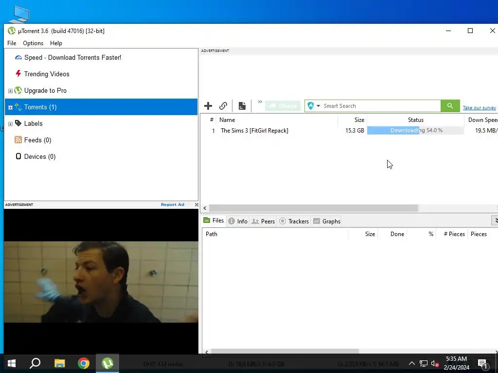
Task: Select The Sims 3 [FitGirl Repack] torrent
Action: coord(254,131)
